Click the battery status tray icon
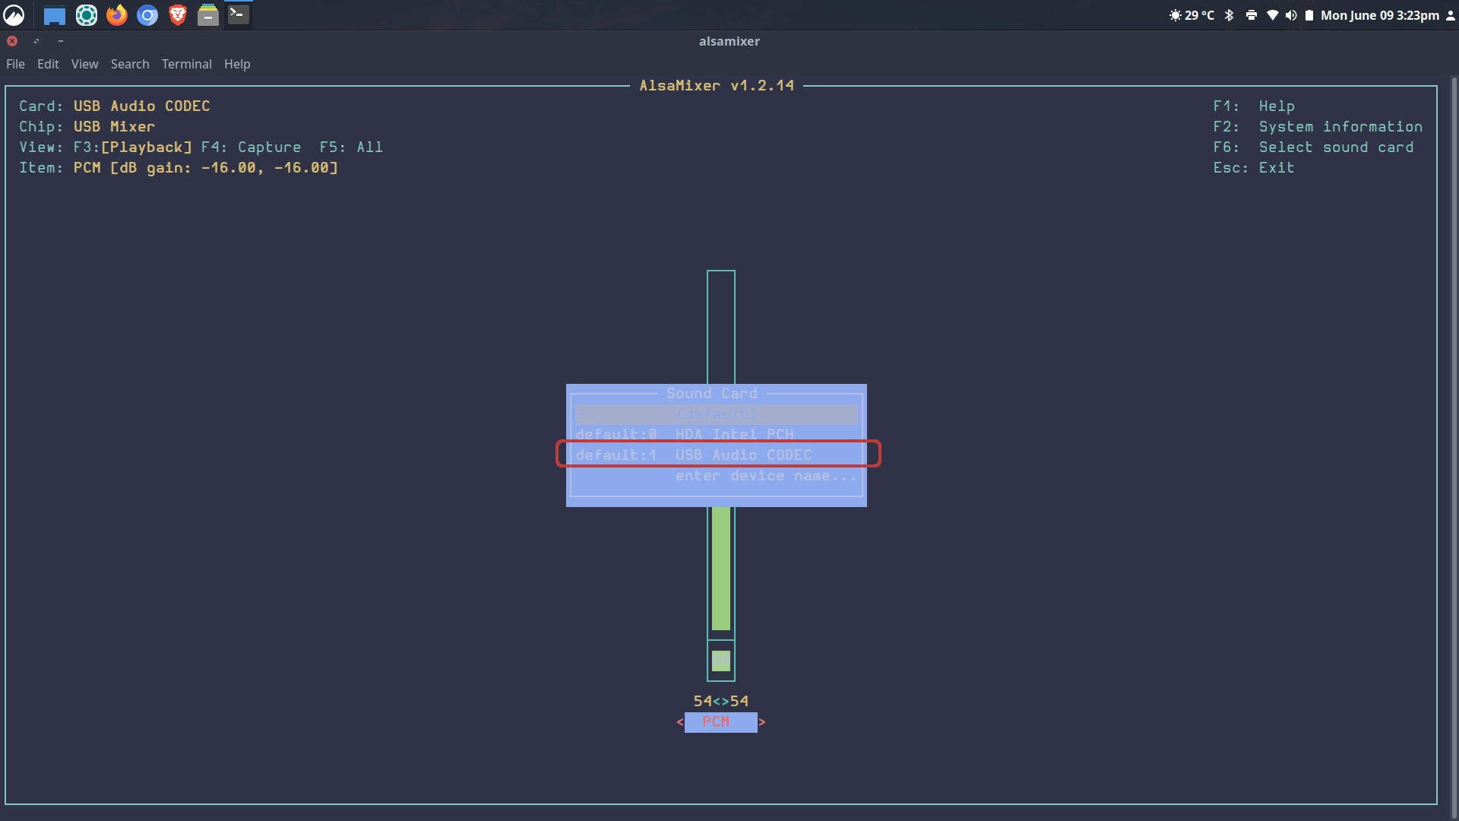This screenshot has height=821, width=1459. point(1309,15)
